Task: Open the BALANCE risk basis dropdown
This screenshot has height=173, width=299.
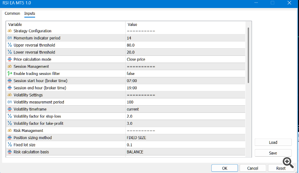Action: [185, 152]
